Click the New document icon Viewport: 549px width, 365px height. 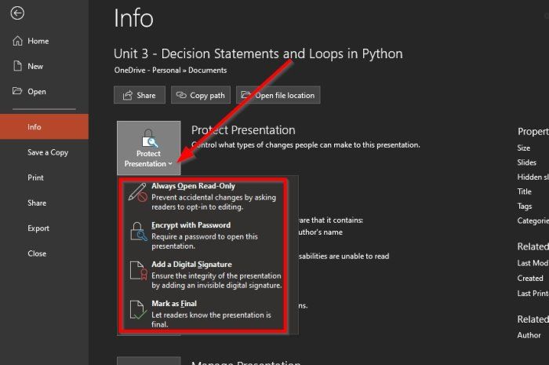pyautogui.click(x=17, y=66)
